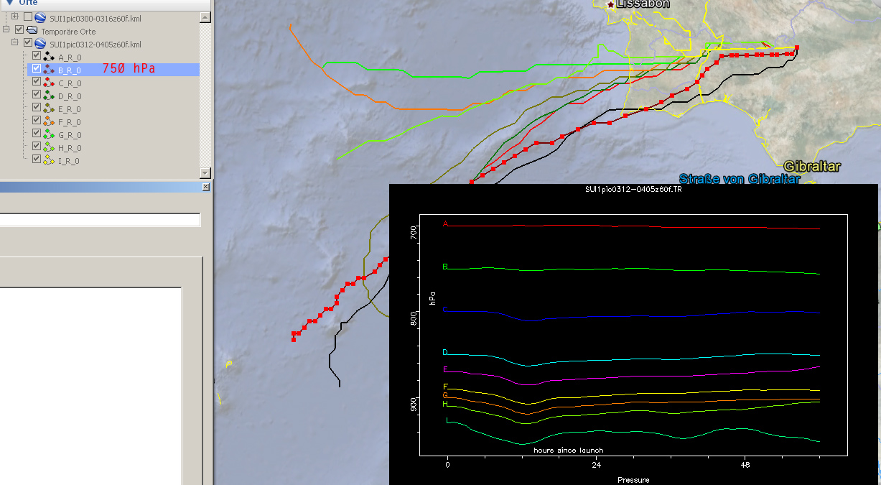
Task: Uncheck the E_R_0 path checkbox
Action: pos(37,108)
